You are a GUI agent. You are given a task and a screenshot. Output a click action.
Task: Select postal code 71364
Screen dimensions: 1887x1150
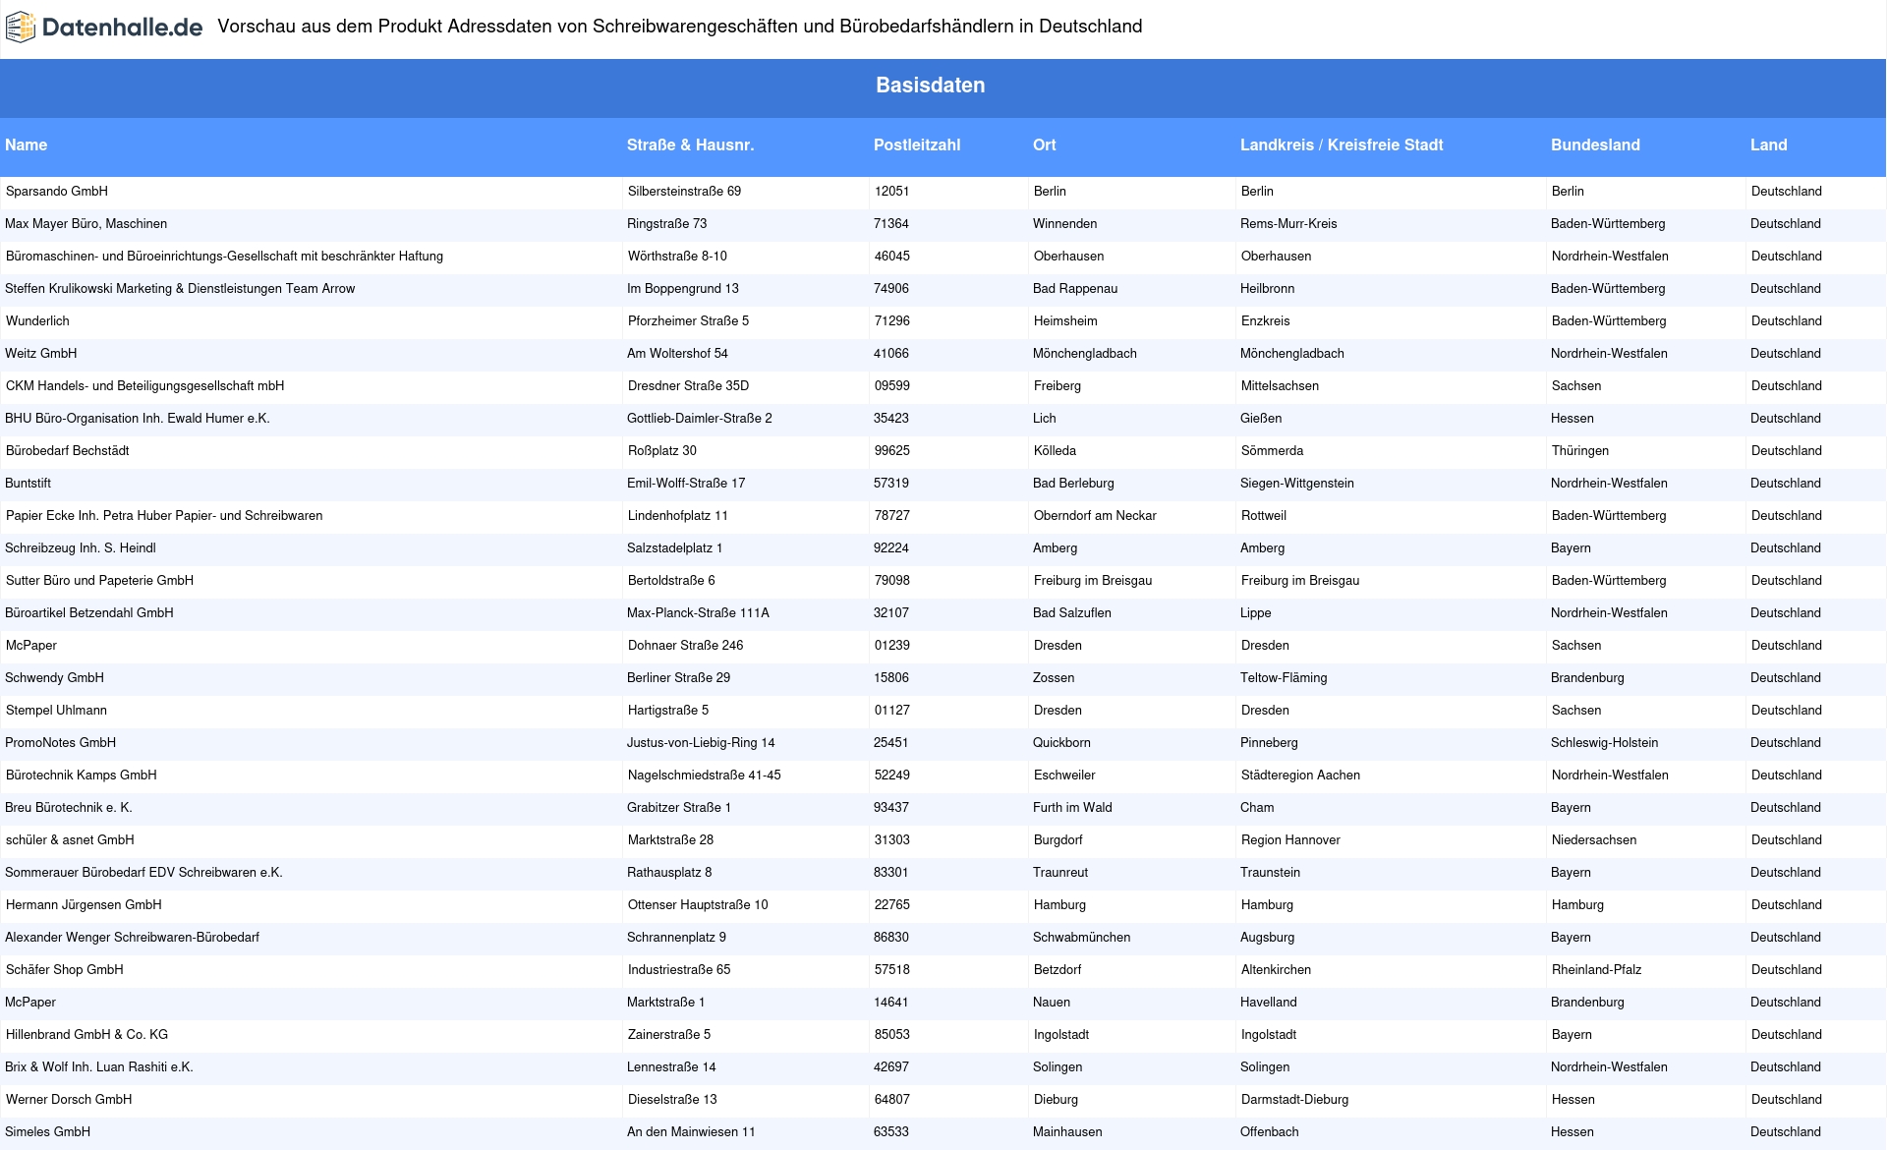coord(890,224)
